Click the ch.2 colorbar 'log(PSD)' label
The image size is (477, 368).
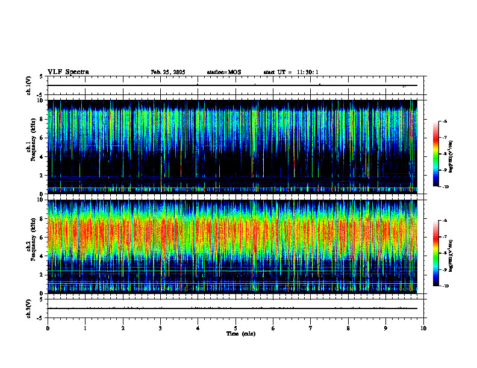coord(451,256)
